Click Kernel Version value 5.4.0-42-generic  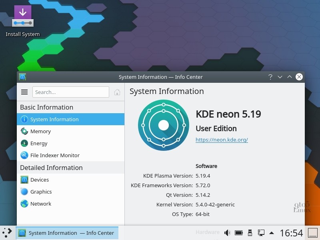click(215, 204)
